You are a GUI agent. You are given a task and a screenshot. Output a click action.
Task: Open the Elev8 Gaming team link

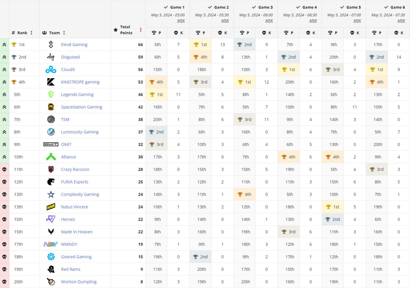(x=74, y=44)
